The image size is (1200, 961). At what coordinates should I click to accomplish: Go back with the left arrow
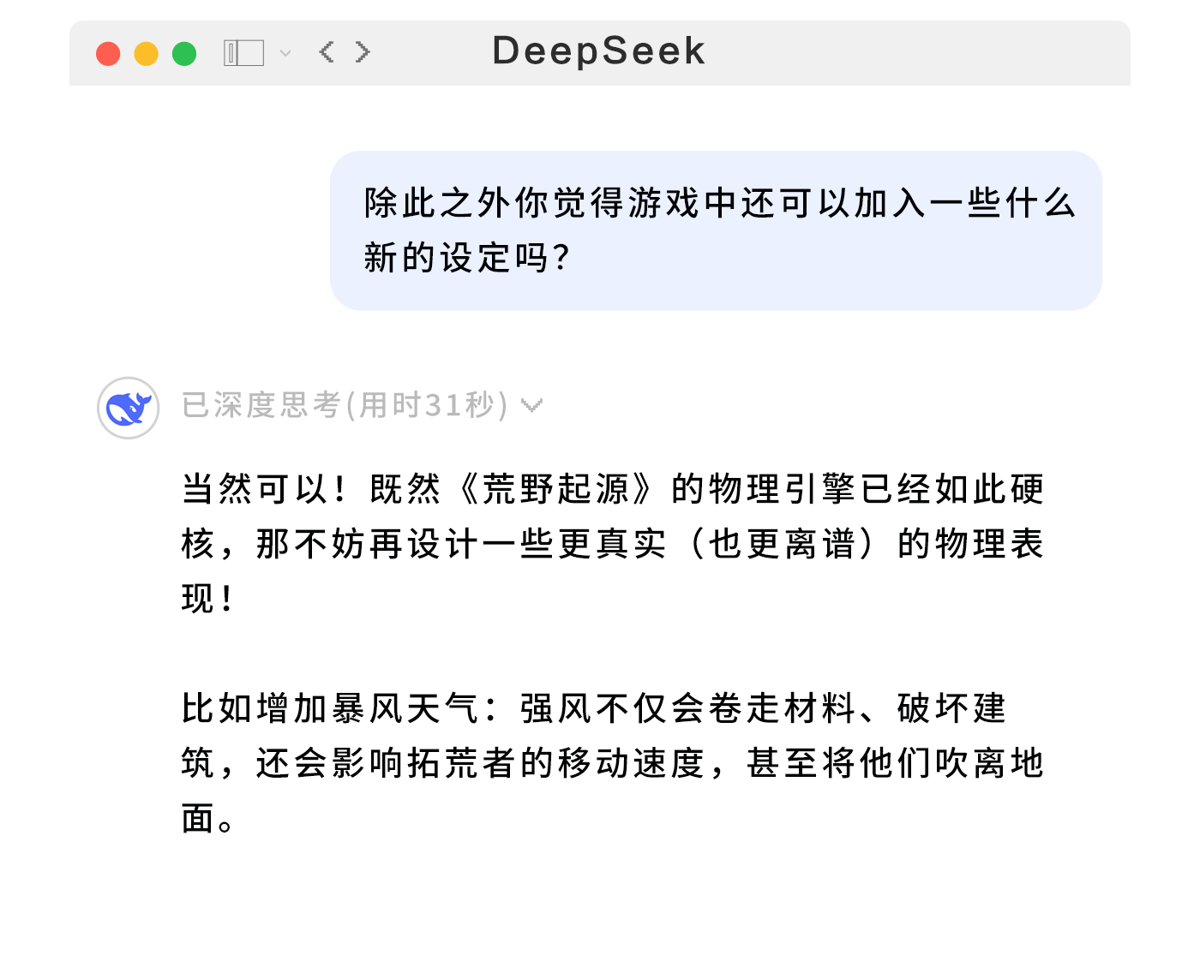(x=327, y=52)
